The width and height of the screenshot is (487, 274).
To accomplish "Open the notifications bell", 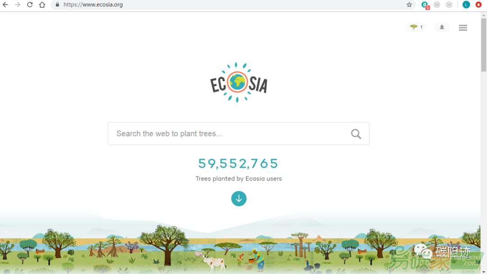I will coord(441,27).
